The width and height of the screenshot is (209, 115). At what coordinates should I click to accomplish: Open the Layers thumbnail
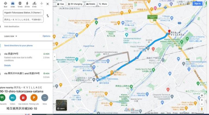(x=62, y=105)
